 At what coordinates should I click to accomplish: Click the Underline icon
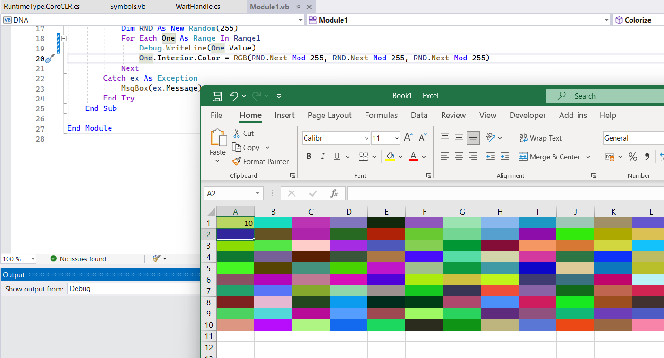coord(336,156)
